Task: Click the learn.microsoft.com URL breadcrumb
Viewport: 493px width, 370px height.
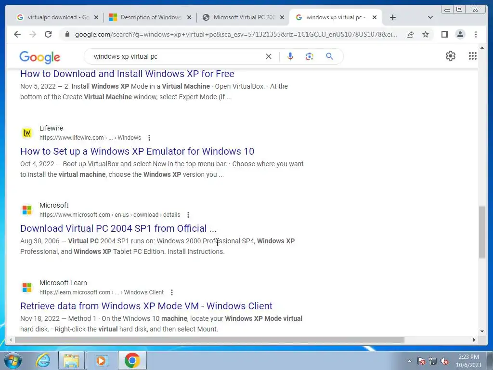Action: coord(102,292)
